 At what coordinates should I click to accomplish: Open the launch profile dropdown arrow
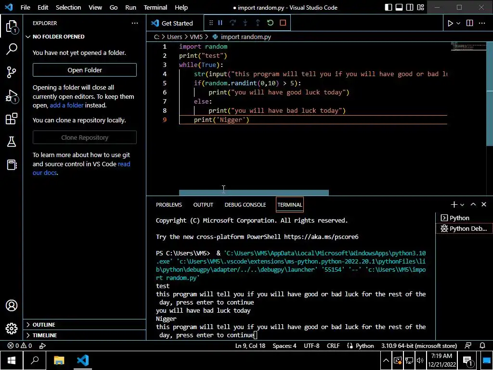point(462,204)
